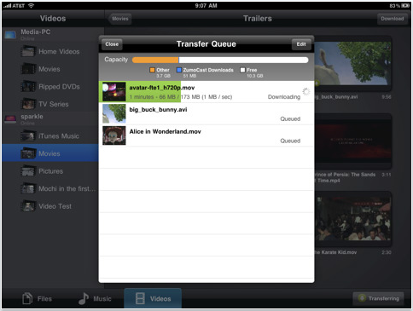Click the Transfer Queue title
The height and width of the screenshot is (311, 413).
point(206,44)
